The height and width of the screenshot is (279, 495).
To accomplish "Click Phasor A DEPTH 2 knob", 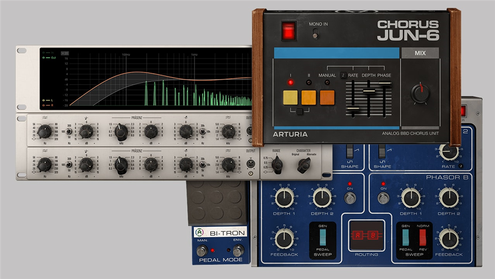I will (322, 198).
